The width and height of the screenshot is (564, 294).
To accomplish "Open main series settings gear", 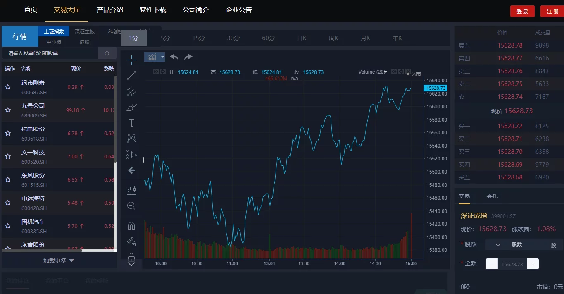I will [163, 72].
